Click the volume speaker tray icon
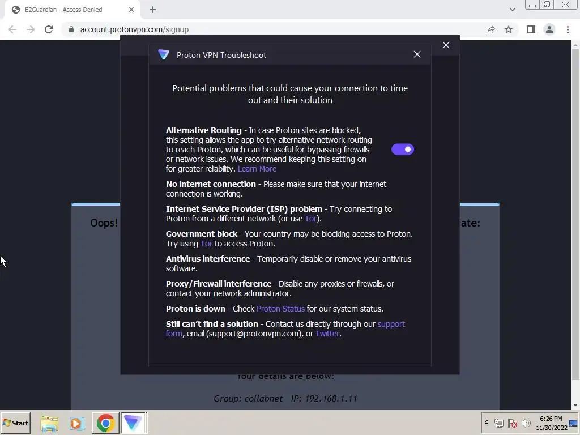Viewport: 580px width, 435px height. click(x=526, y=423)
